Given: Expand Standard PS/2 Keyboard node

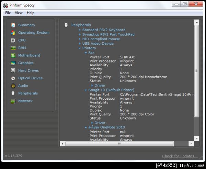Looking at the screenshot, I should click(x=80, y=30).
